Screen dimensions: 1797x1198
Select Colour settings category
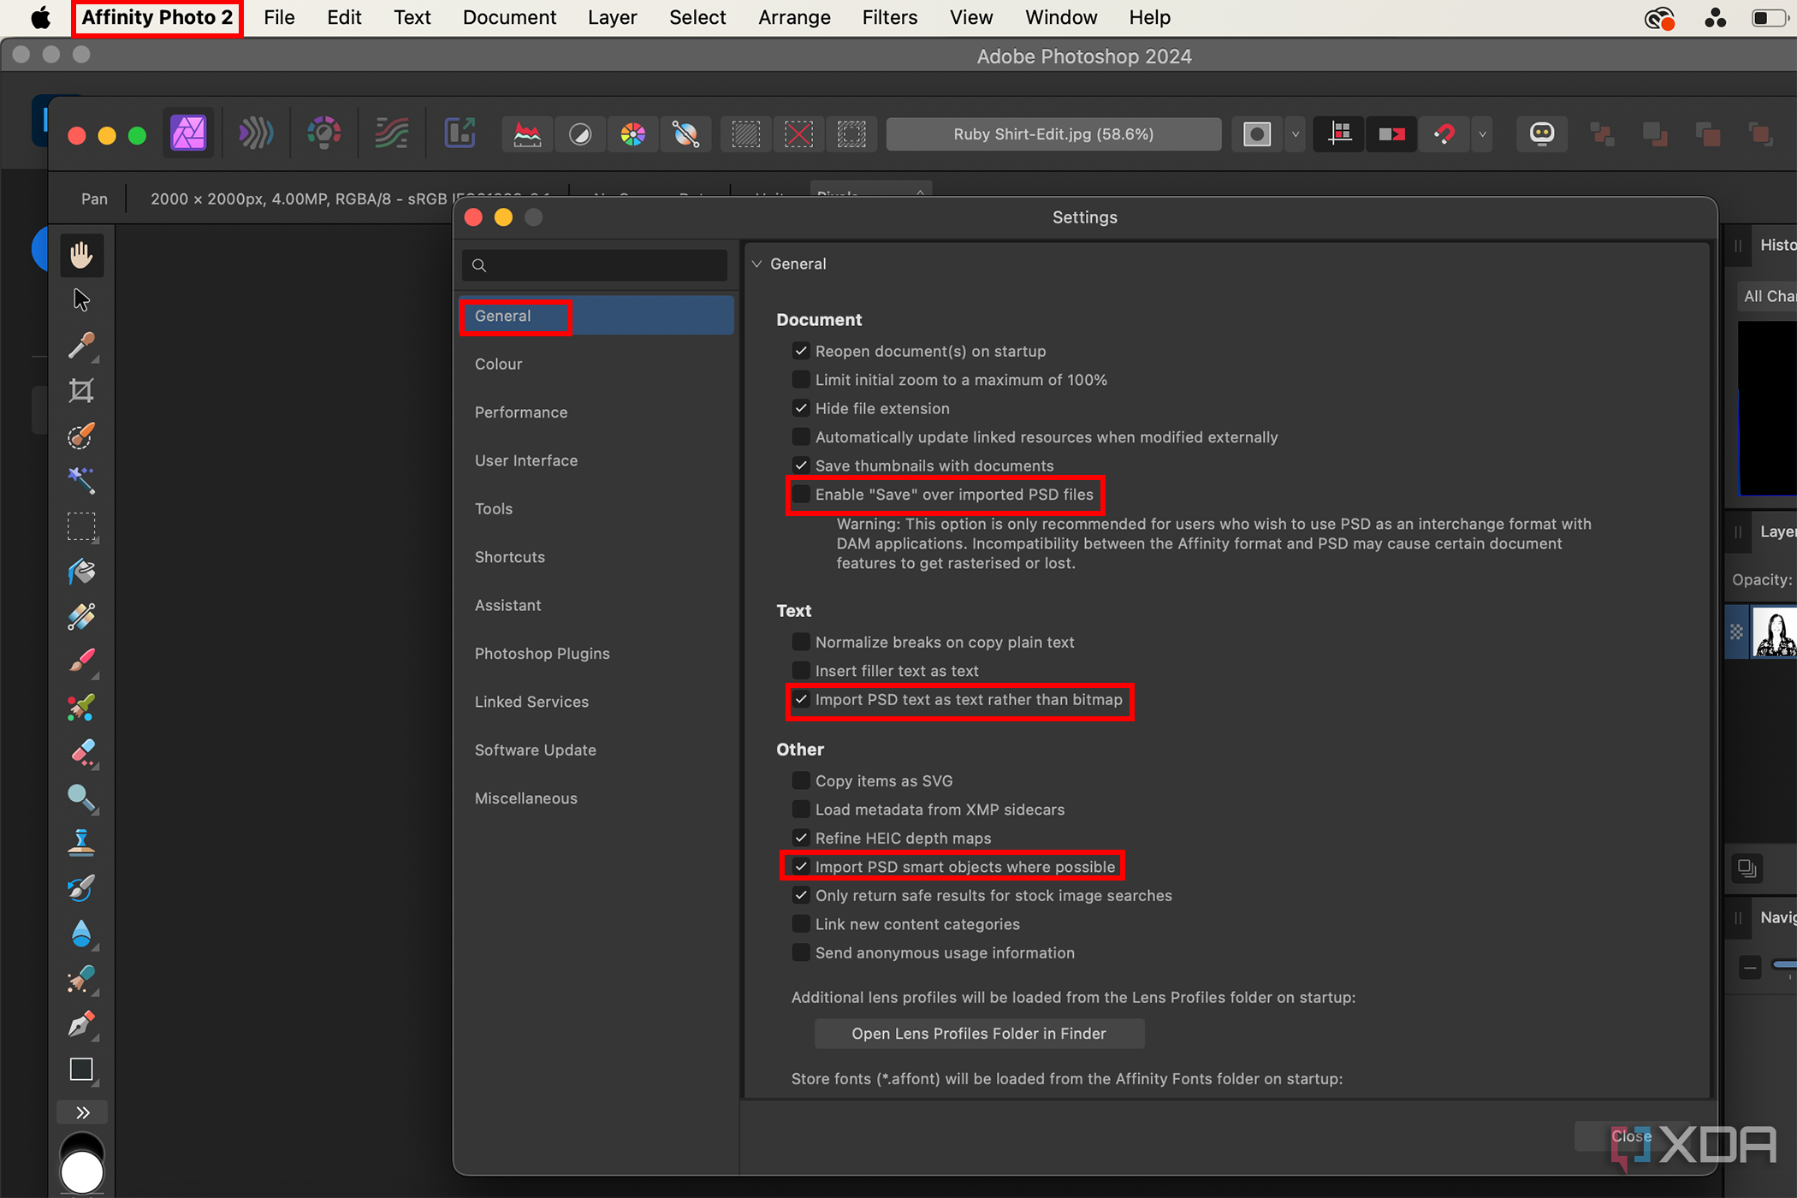pyautogui.click(x=596, y=364)
